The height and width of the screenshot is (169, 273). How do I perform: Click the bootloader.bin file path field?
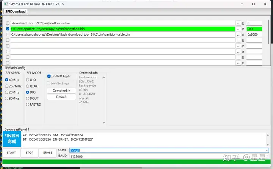(x=123, y=23)
